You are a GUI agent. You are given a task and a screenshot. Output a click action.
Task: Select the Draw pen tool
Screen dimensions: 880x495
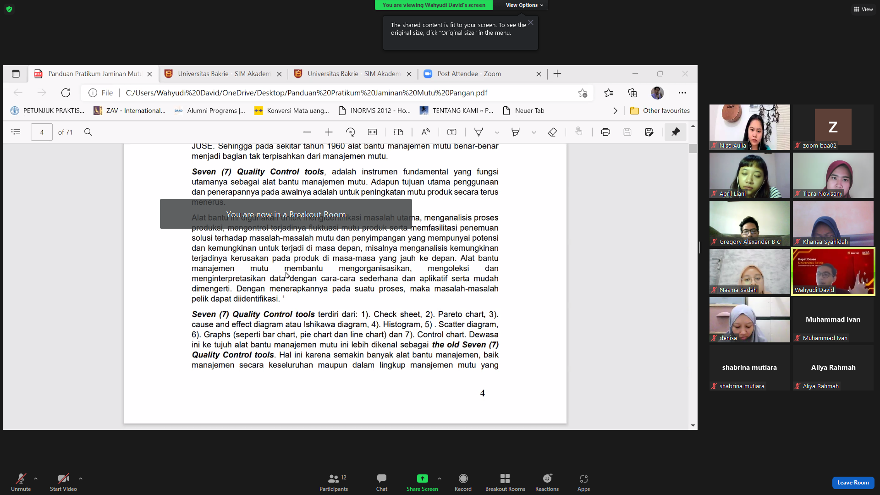(478, 132)
